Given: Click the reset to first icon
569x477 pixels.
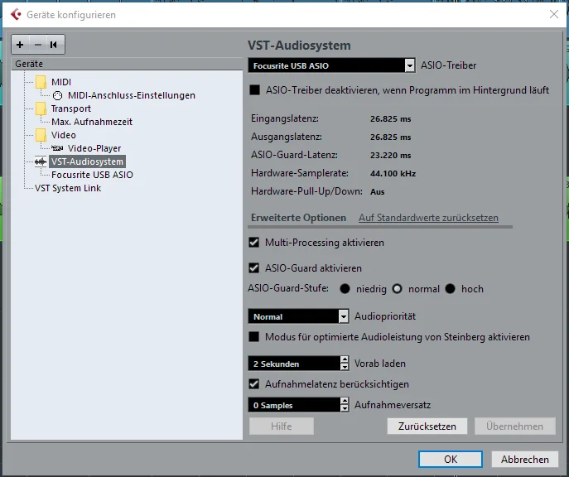Looking at the screenshot, I should point(54,45).
